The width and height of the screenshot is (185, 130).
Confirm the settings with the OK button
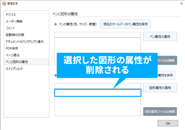(168, 123)
